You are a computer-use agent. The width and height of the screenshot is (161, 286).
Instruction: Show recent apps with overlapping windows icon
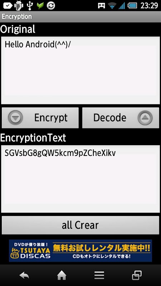[137, 275]
